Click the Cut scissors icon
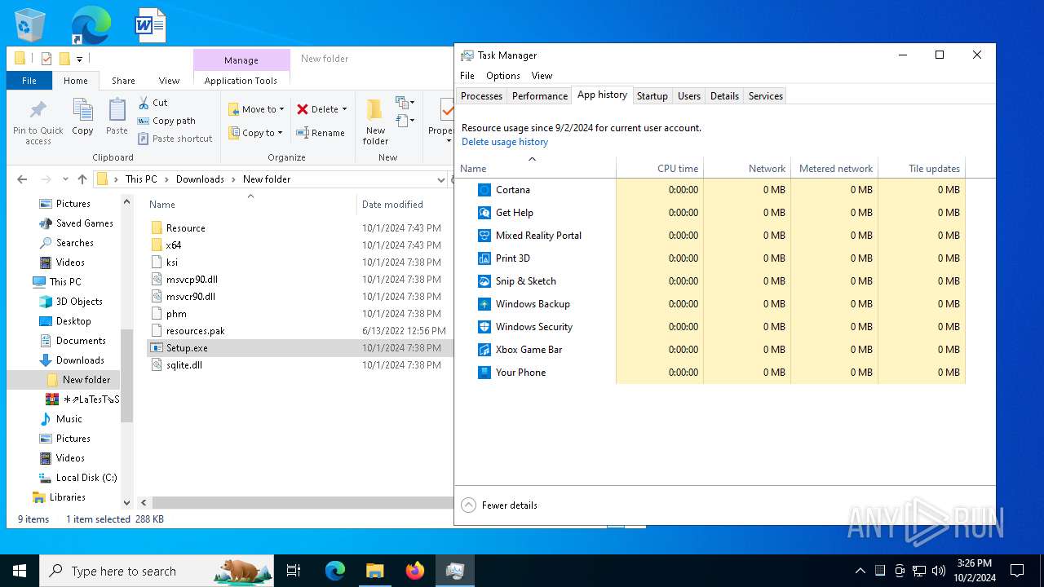The image size is (1044, 587). 144,103
